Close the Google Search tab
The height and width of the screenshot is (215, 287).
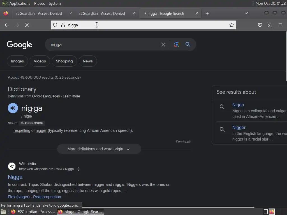pyautogui.click(x=197, y=13)
